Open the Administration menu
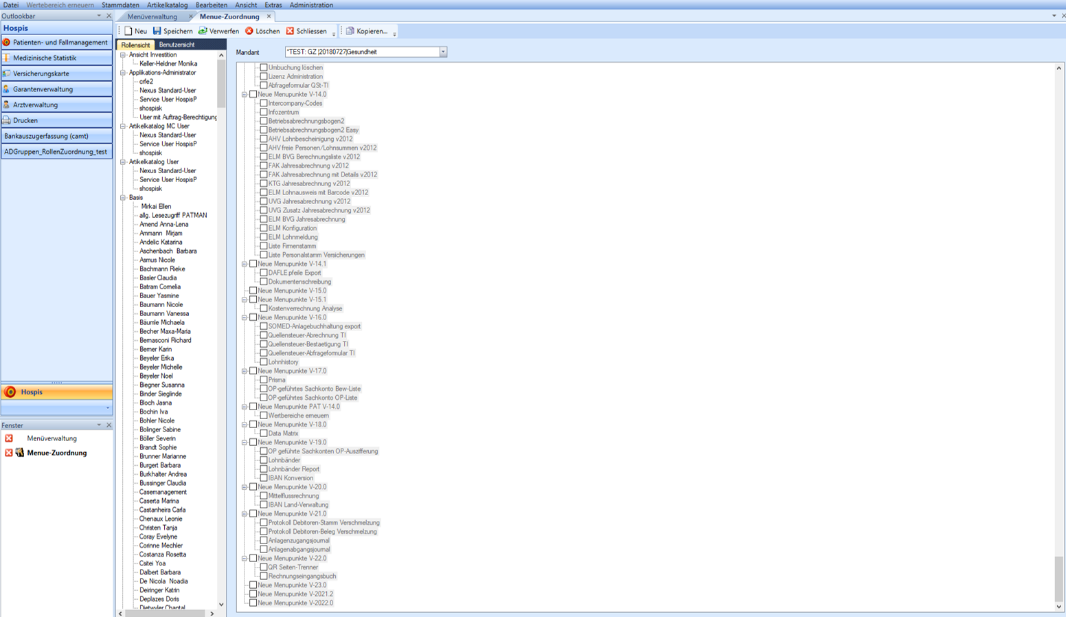Image resolution: width=1066 pixels, height=617 pixels. [x=311, y=5]
